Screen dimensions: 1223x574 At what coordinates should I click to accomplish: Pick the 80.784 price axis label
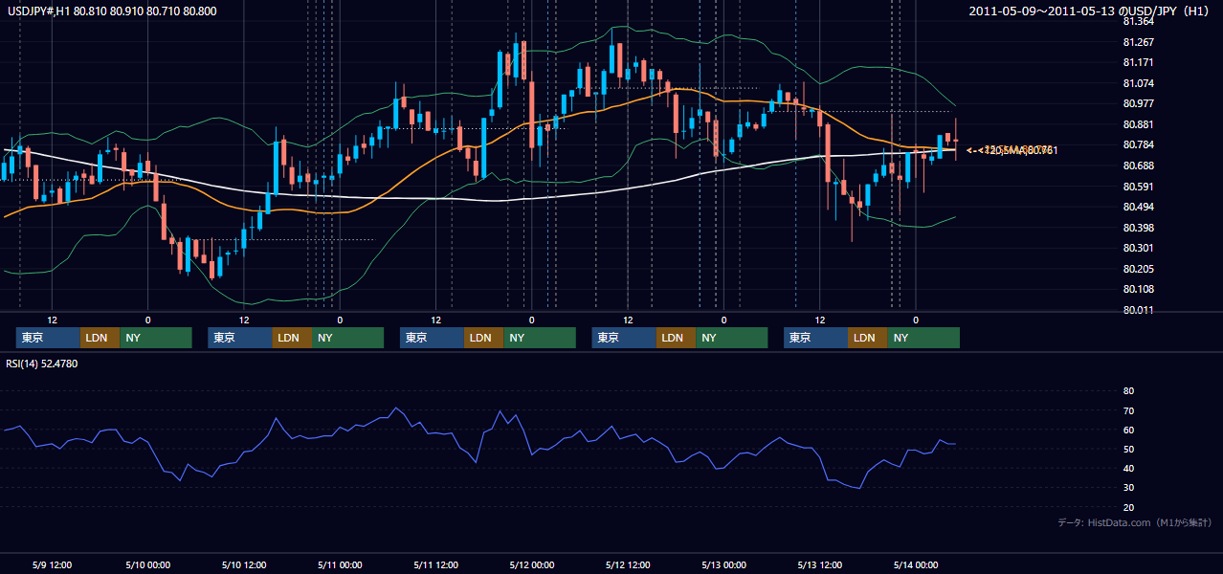click(x=1138, y=144)
